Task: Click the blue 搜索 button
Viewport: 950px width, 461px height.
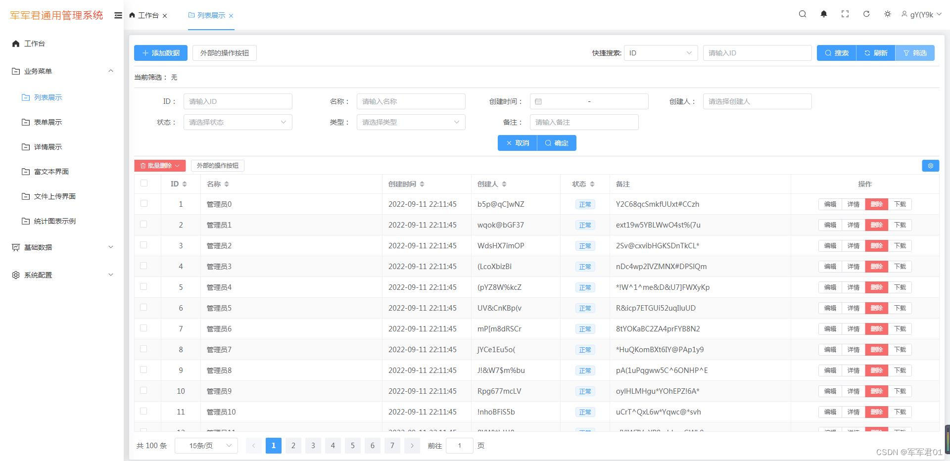Action: [x=836, y=53]
